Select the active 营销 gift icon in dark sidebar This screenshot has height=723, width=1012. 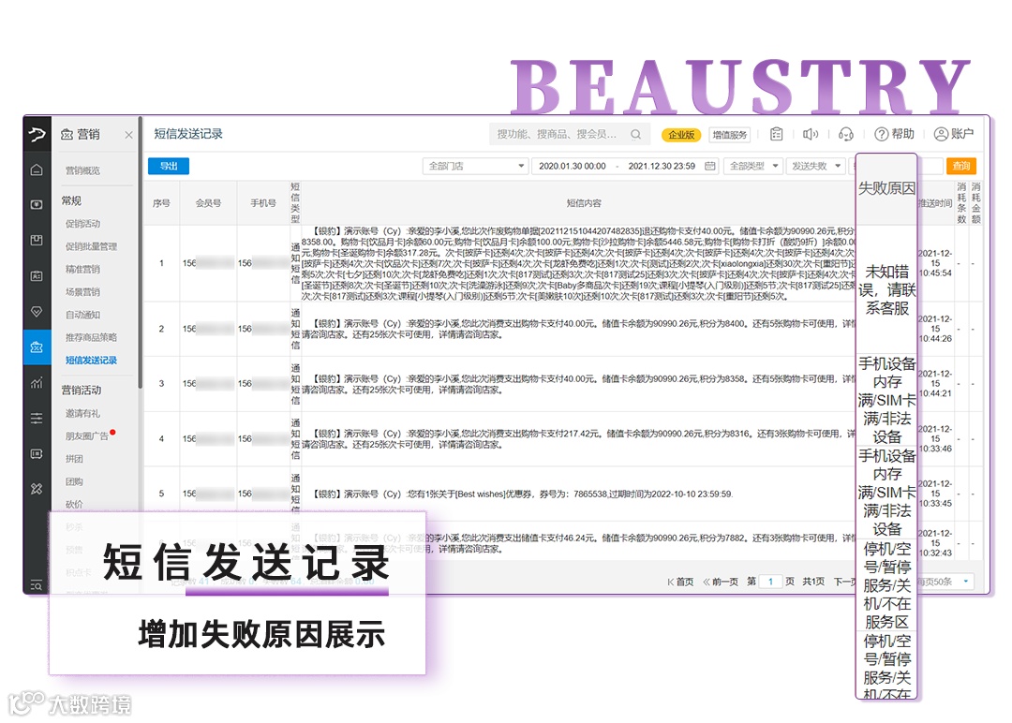click(37, 347)
